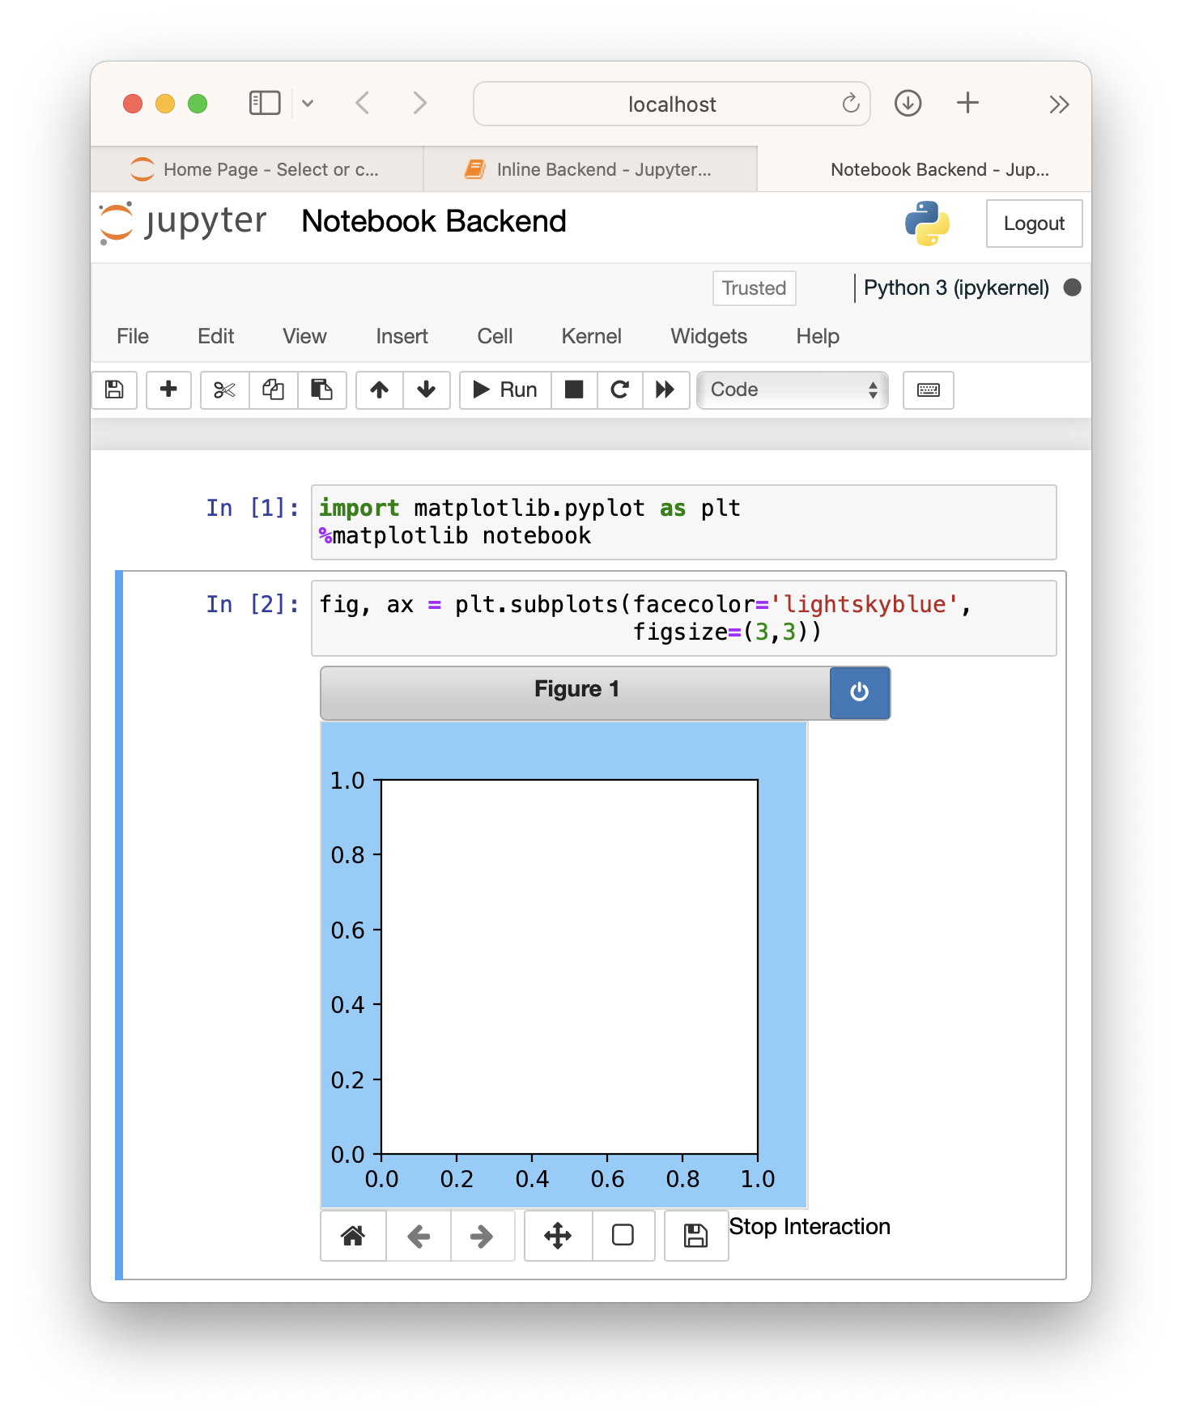This screenshot has height=1422, width=1182.
Task: Expand the browser sidebar chevron menu
Action: coord(308,104)
